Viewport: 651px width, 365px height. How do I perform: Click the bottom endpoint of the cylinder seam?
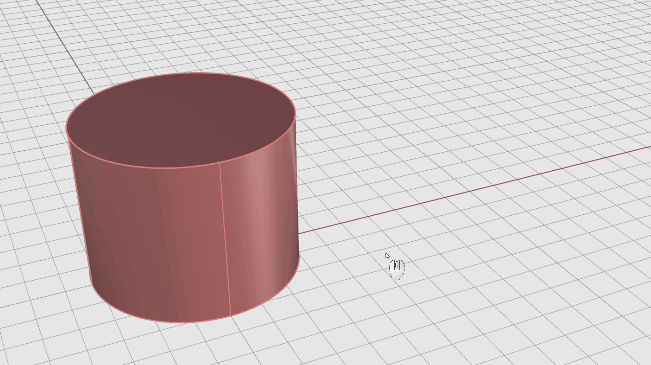[x=231, y=316]
